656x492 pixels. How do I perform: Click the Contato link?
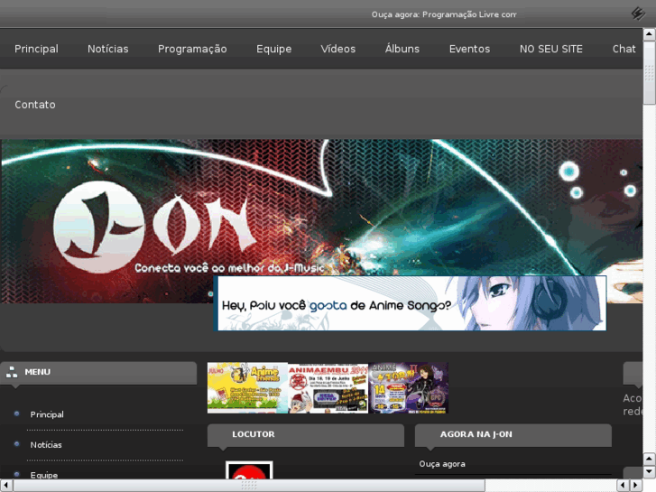35,105
